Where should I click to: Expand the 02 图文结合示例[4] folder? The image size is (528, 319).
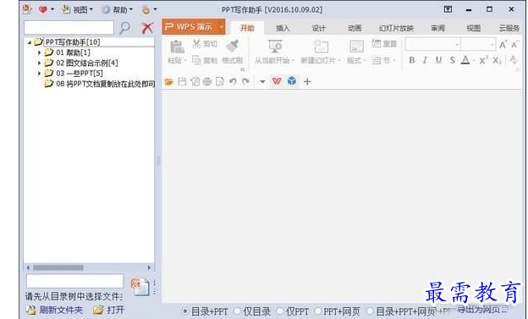(x=40, y=63)
